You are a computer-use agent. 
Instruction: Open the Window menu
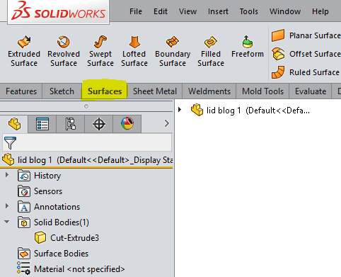[x=285, y=11]
